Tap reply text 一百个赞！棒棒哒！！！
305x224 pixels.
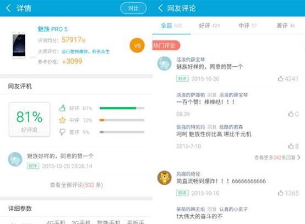click(205, 102)
